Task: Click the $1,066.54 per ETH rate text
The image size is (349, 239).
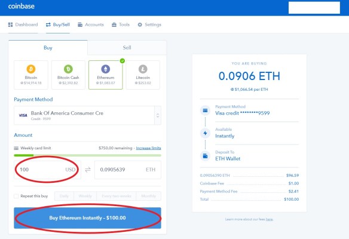Action: tap(249, 90)
